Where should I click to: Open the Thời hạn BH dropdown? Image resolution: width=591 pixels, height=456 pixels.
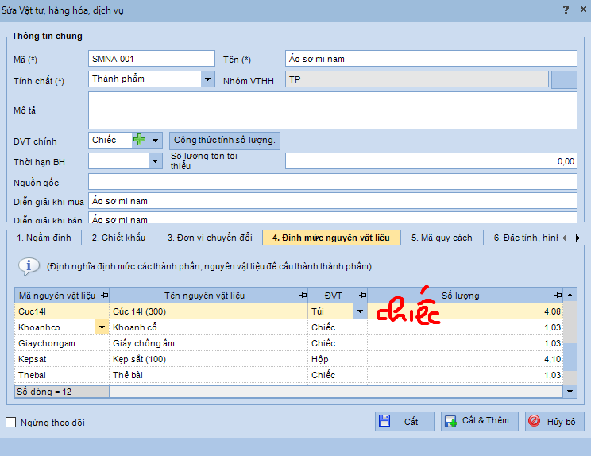[155, 161]
